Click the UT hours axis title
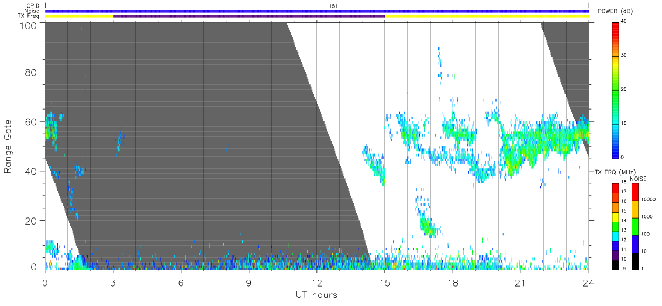This screenshot has width=662, height=306. tap(316, 295)
